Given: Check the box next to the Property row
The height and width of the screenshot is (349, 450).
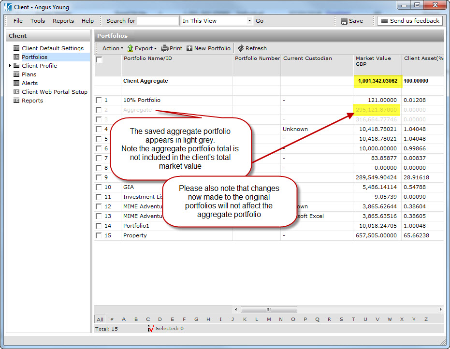Looking at the screenshot, I should [99, 235].
